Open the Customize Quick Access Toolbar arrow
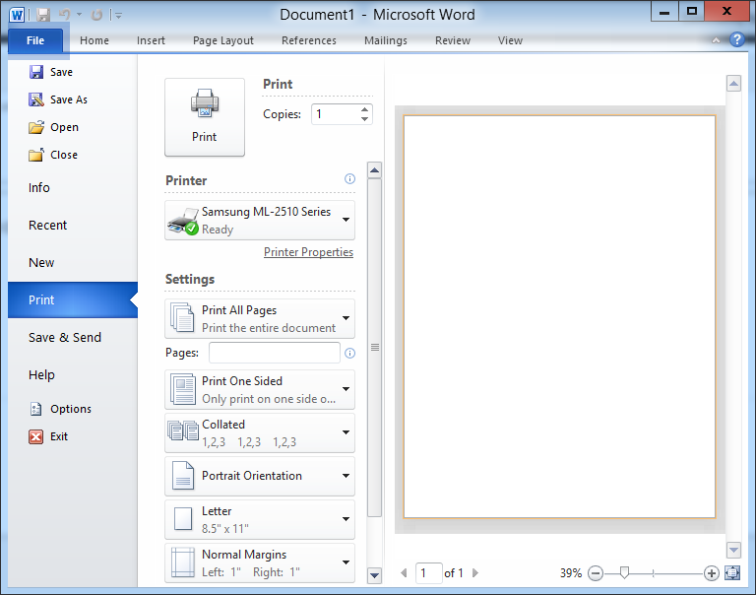Image resolution: width=756 pixels, height=595 pixels. [x=118, y=16]
